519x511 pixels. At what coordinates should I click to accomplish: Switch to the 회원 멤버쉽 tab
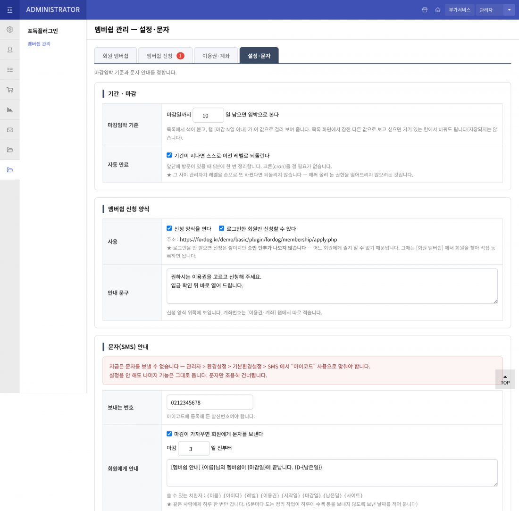pos(116,56)
